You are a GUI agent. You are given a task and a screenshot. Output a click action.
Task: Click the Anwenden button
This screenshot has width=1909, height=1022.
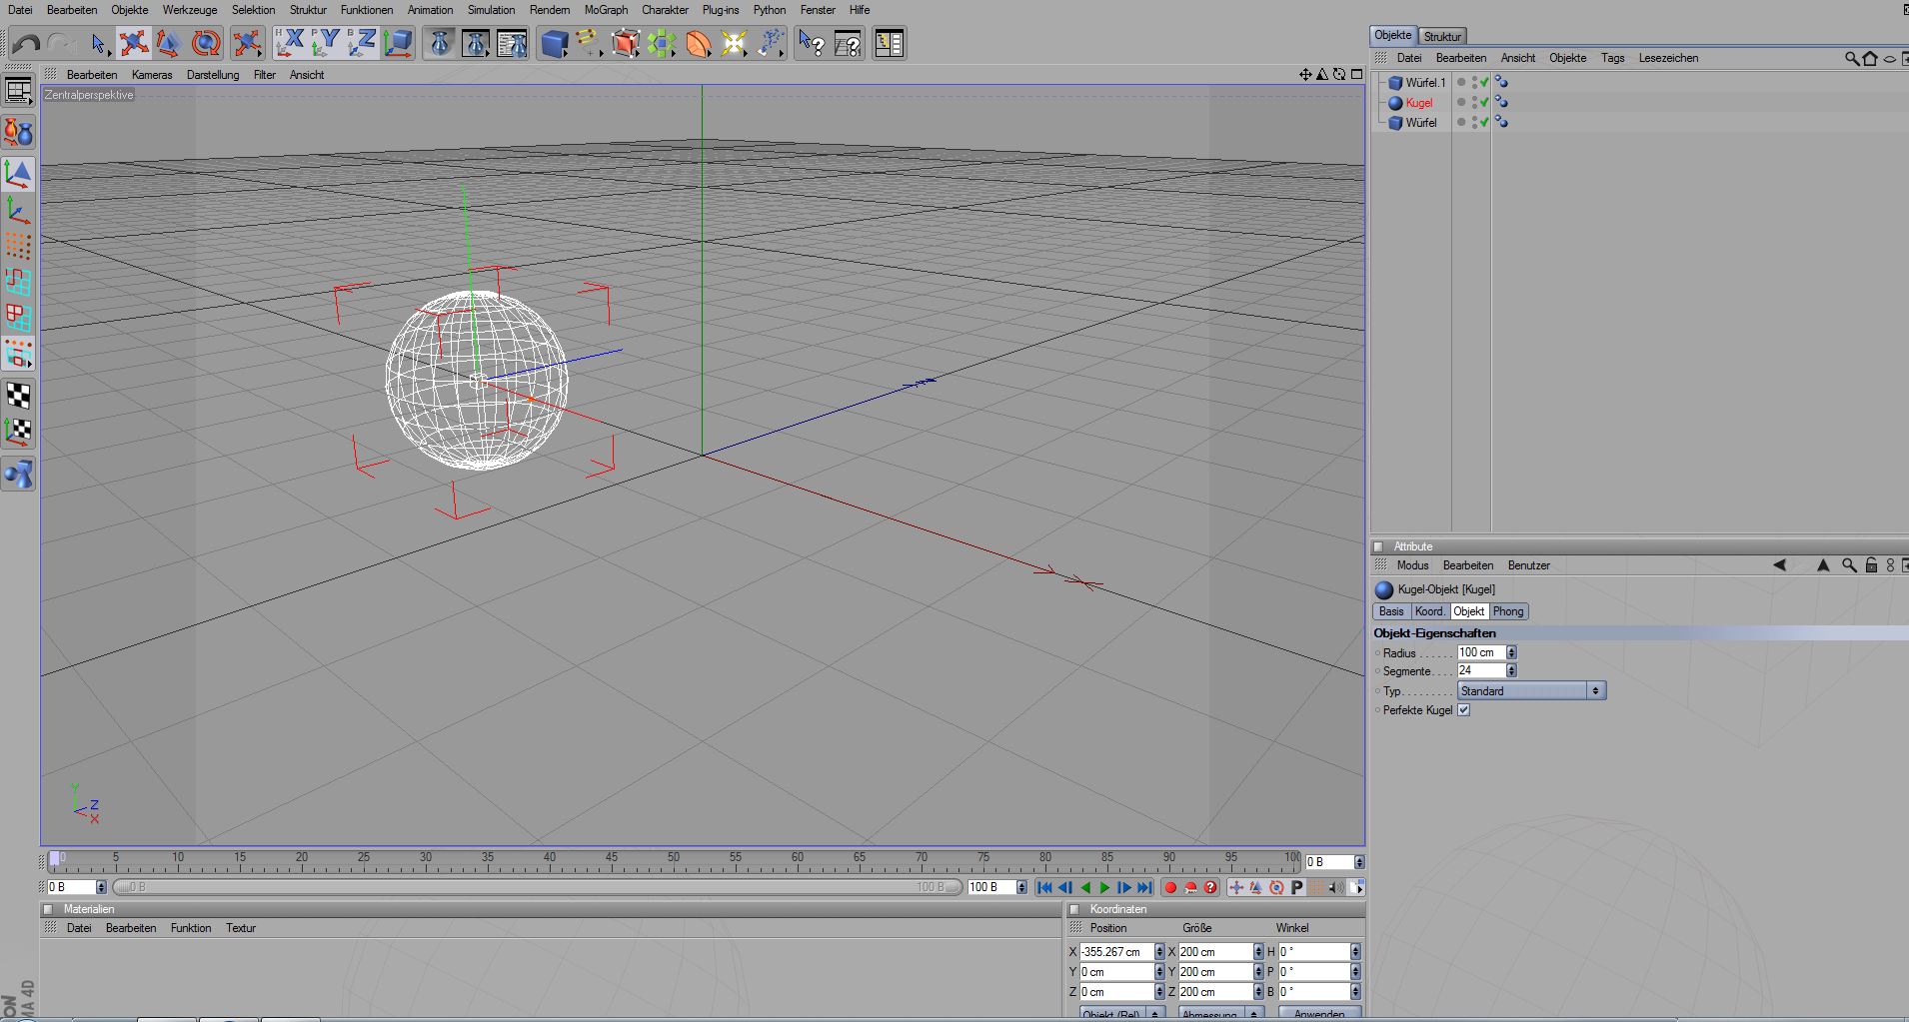click(x=1318, y=1014)
